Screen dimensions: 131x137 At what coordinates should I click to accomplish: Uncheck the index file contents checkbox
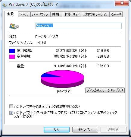11,113
